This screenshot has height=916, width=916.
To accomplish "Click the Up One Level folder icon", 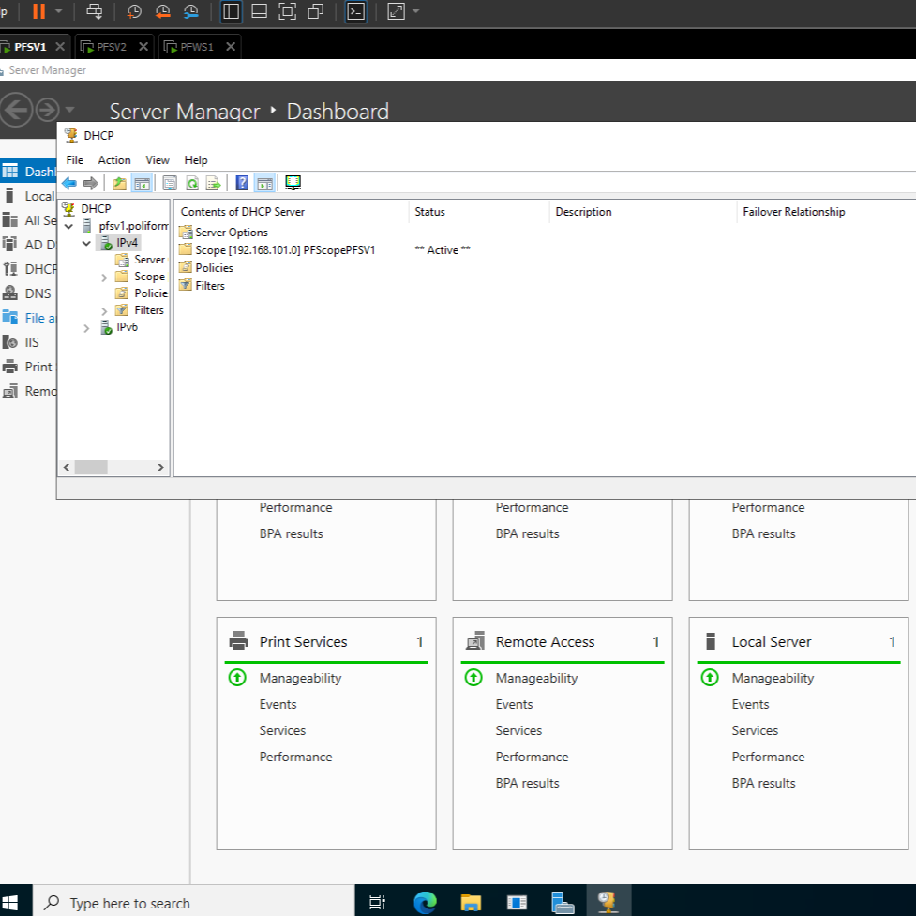I will point(119,183).
